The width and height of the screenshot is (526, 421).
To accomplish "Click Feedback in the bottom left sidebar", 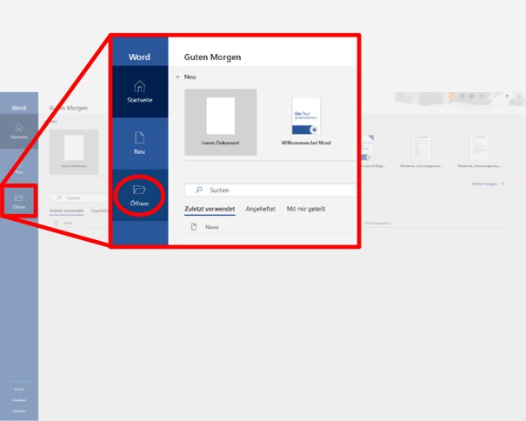I will (19, 399).
